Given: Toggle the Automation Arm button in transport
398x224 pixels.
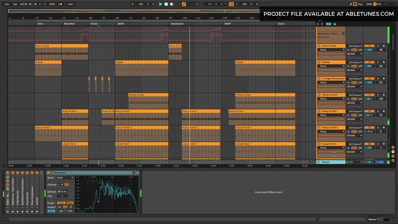Looking at the screenshot, I should point(184,4).
